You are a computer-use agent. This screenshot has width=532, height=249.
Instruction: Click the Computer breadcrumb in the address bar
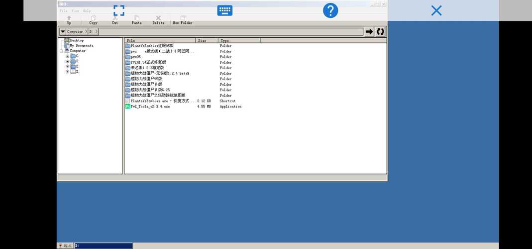(75, 31)
